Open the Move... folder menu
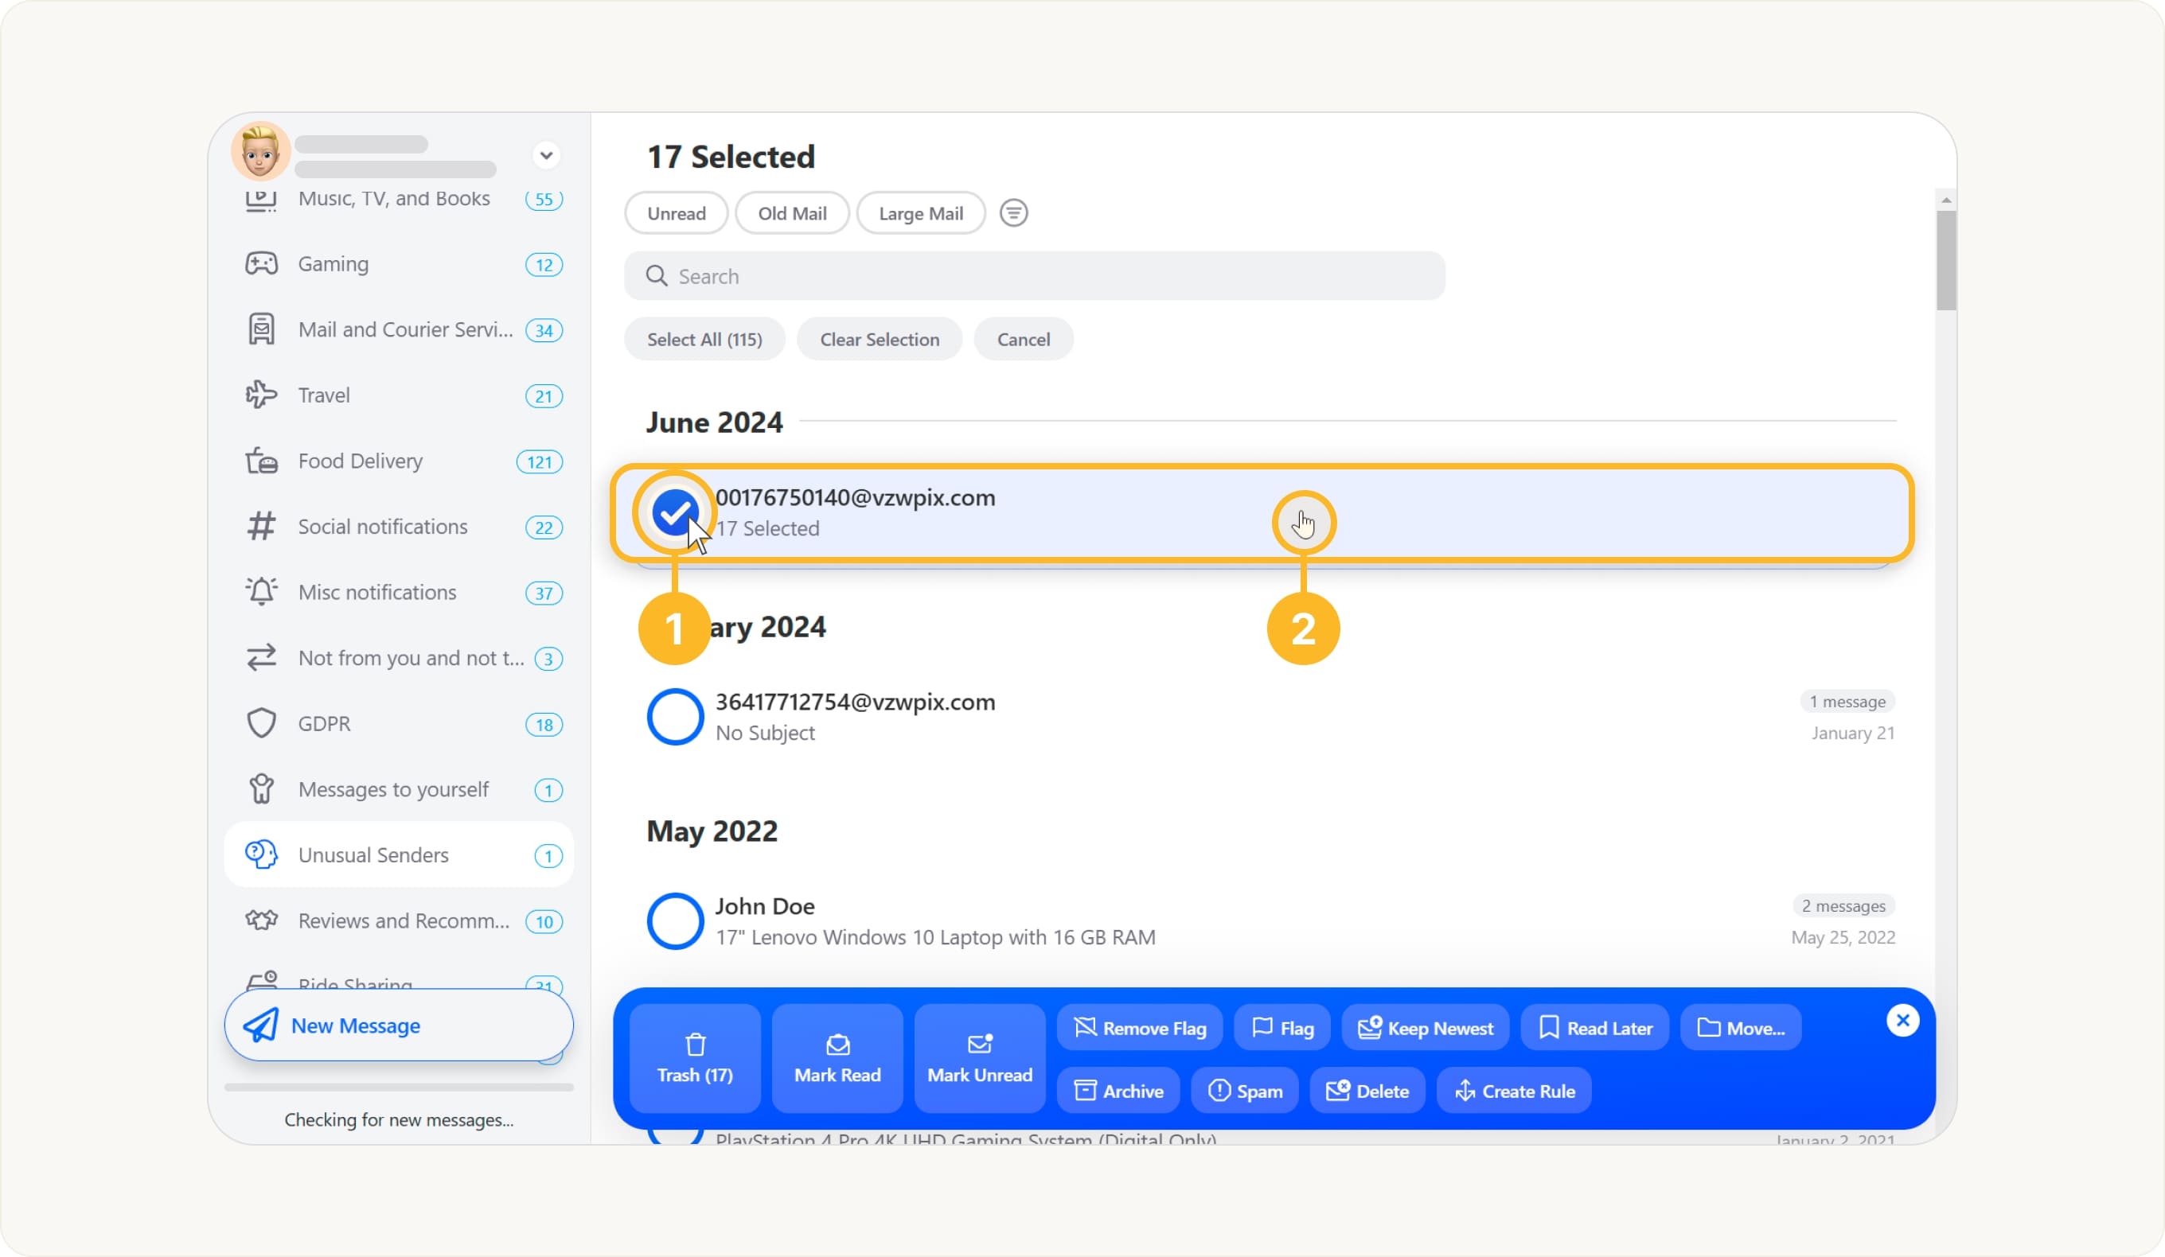This screenshot has width=2165, height=1257. [x=1741, y=1028]
